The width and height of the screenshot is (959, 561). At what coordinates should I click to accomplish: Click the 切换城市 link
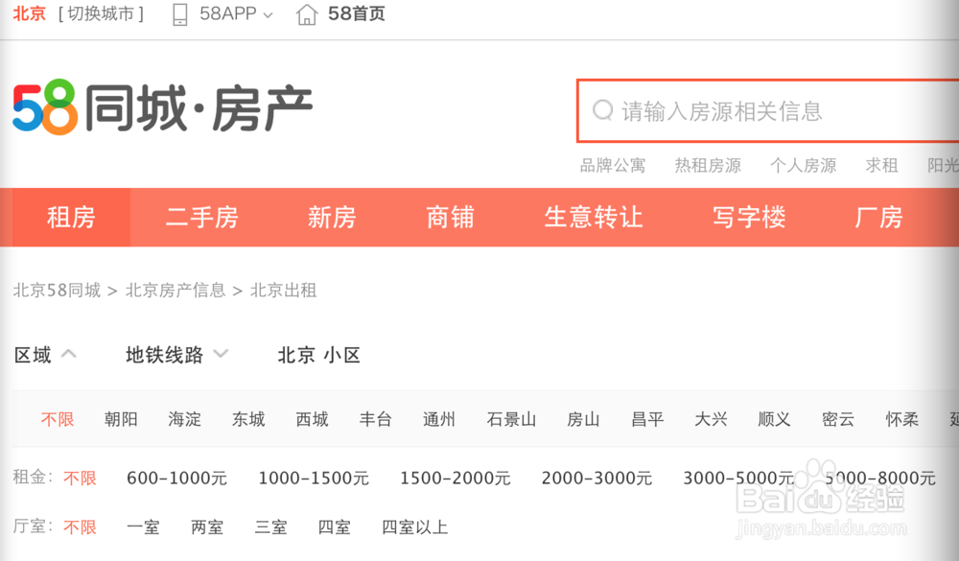click(101, 13)
